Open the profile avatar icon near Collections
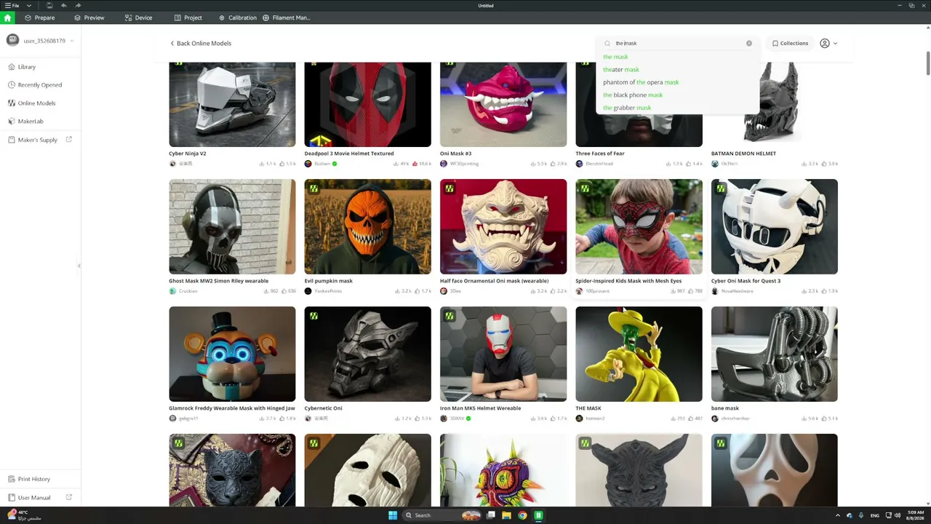The width and height of the screenshot is (931, 524). click(825, 44)
